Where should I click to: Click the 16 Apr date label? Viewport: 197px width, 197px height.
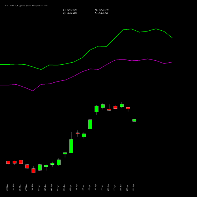coord(96,188)
